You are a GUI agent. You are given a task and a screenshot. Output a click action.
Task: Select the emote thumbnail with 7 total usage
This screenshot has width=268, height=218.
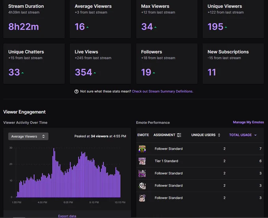pos(142,149)
